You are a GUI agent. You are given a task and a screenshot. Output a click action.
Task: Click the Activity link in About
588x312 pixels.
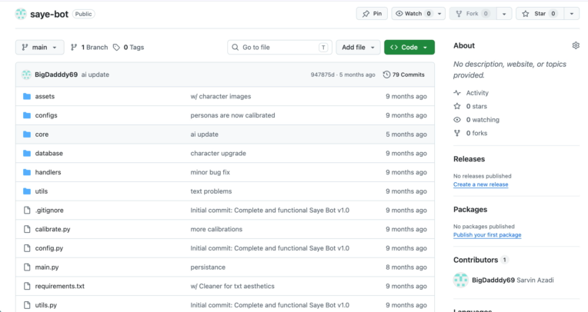[x=477, y=93]
